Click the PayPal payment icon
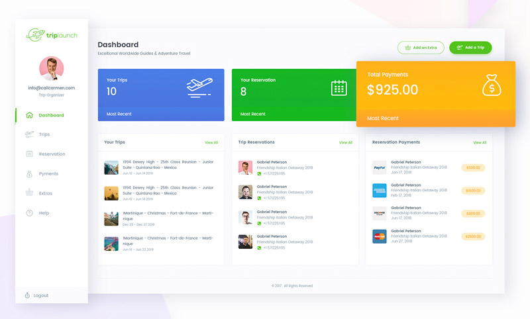The width and height of the screenshot is (530, 319). (x=379, y=167)
